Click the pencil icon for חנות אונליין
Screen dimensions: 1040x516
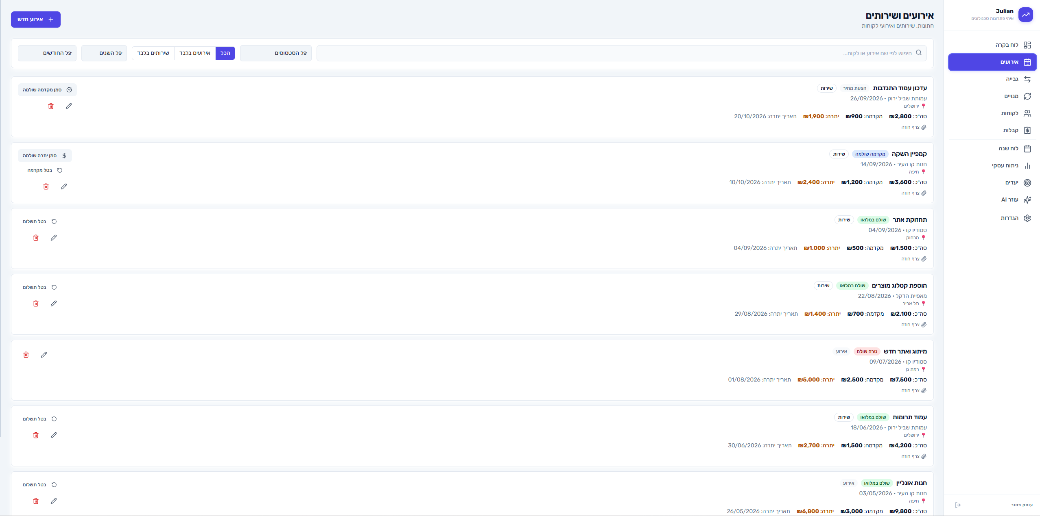[54, 501]
